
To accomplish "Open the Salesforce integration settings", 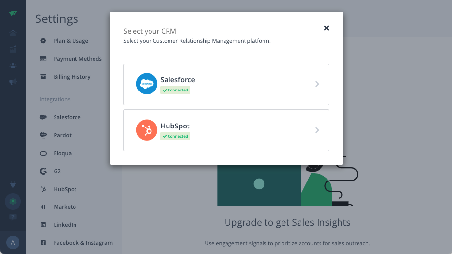I will pyautogui.click(x=67, y=117).
